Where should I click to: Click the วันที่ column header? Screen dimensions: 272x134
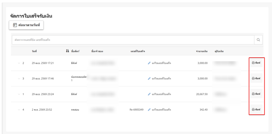pos(34,51)
